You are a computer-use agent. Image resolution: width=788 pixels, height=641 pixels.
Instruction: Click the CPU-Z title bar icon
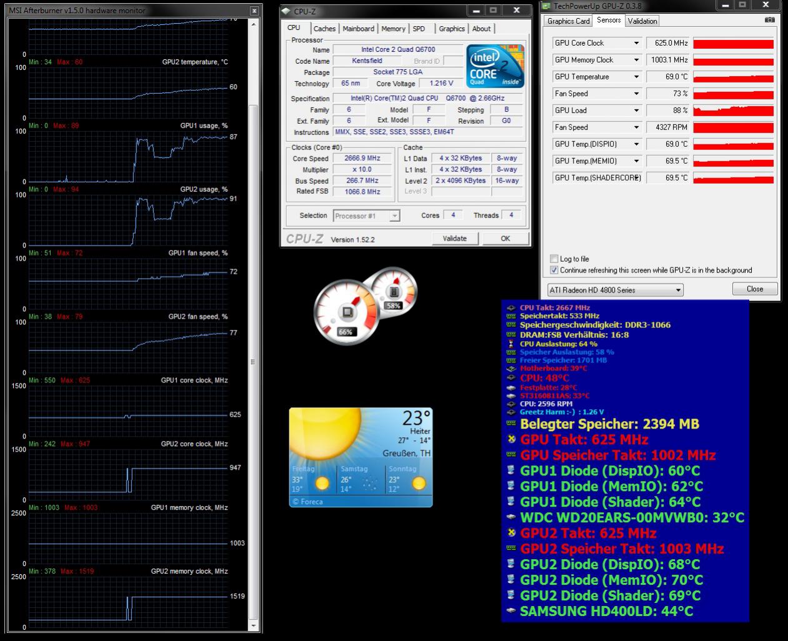(287, 11)
